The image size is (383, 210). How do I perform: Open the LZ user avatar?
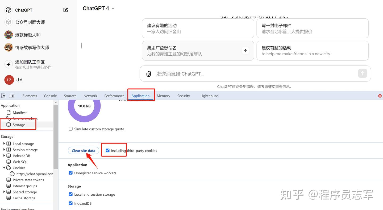click(x=9, y=80)
